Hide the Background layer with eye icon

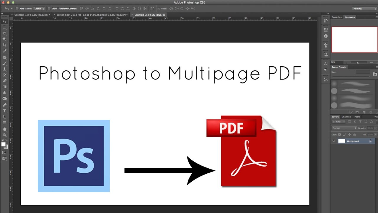(334, 141)
